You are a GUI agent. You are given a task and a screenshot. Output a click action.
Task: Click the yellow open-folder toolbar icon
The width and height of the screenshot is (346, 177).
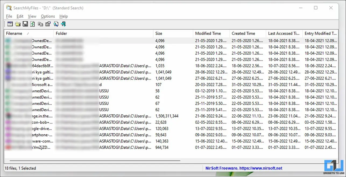click(x=18, y=24)
